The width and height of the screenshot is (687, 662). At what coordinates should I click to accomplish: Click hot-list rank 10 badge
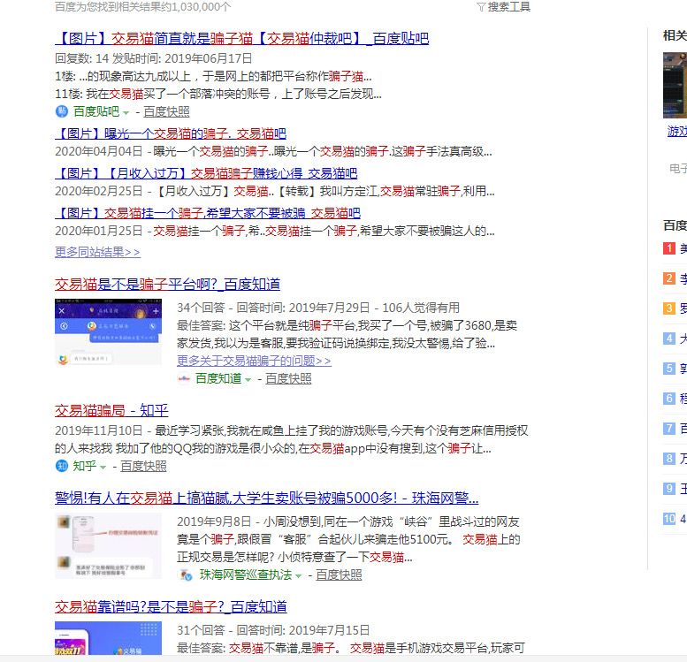(669, 519)
